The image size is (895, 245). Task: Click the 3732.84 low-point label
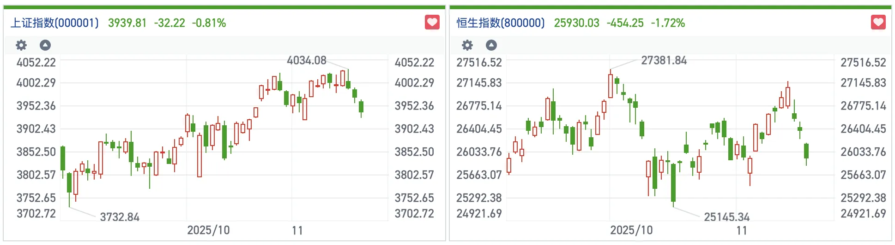[120, 217]
